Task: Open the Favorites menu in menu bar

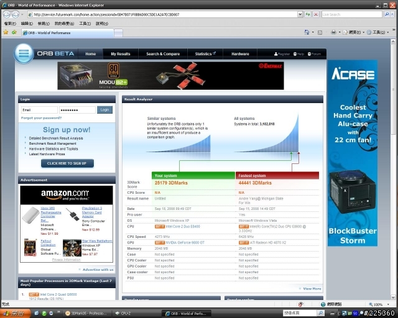Action: (64, 24)
